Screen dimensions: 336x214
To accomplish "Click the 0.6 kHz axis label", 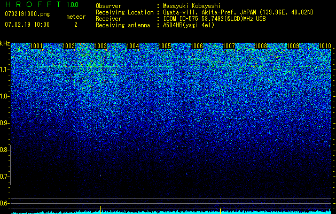I will 4,203.
